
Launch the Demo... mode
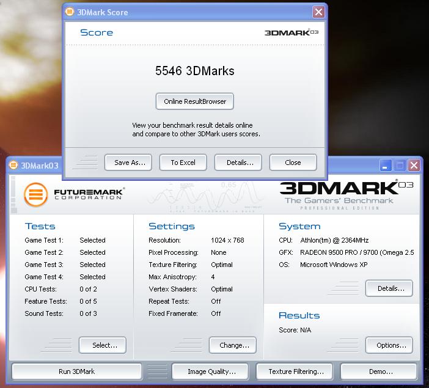pyautogui.click(x=379, y=371)
